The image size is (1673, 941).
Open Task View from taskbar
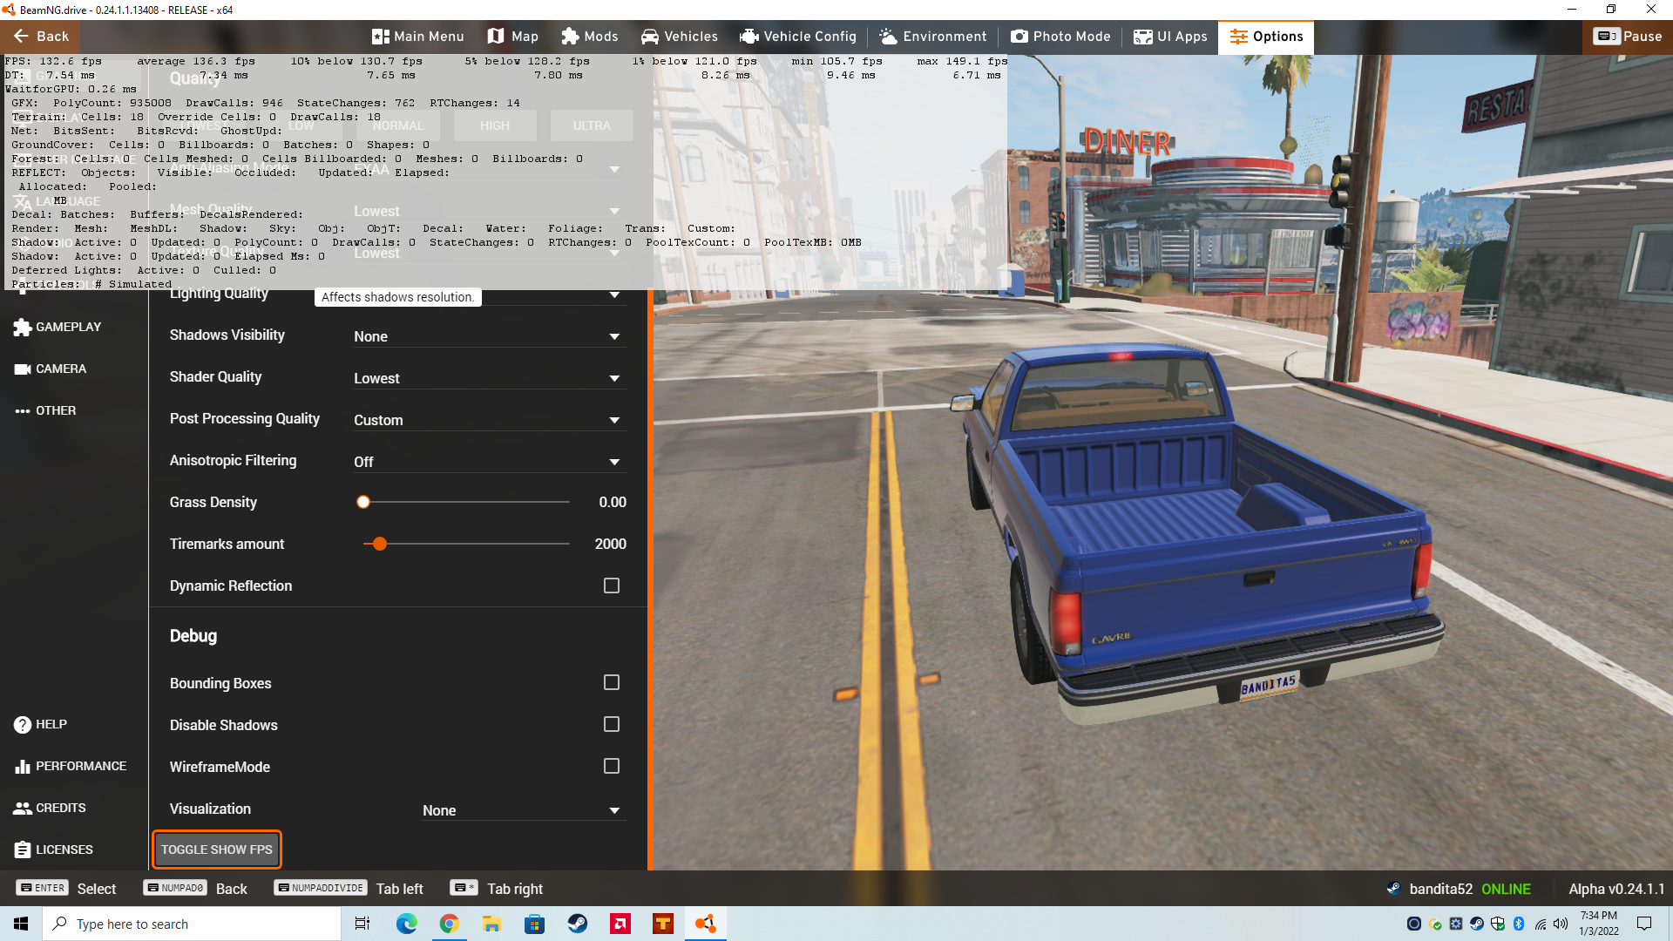[362, 924]
